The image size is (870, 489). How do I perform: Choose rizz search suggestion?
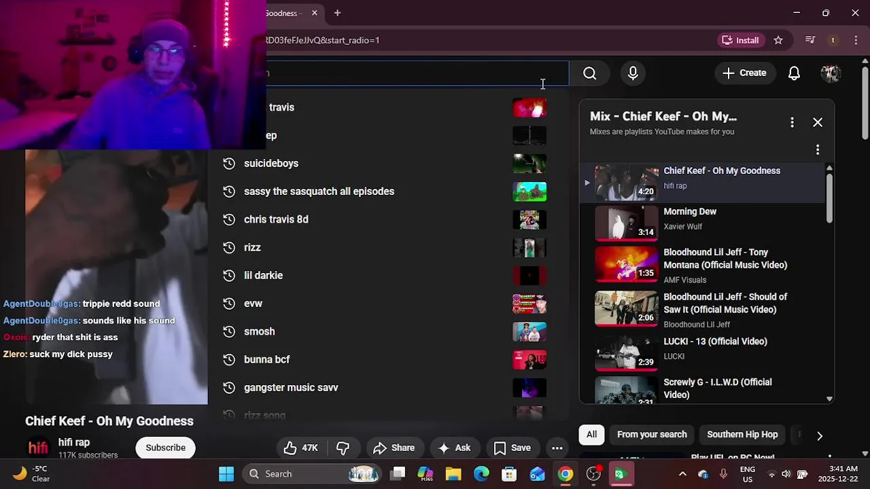384,247
